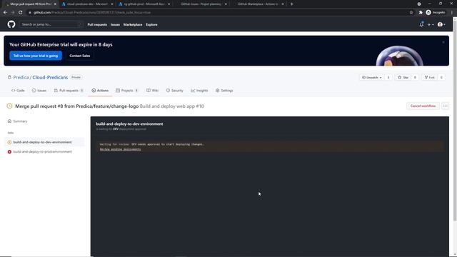Reload the page
Viewport: 457px width, 257px height.
(21, 13)
